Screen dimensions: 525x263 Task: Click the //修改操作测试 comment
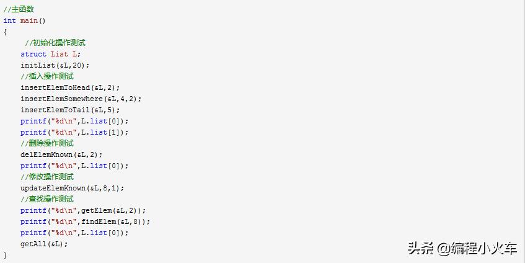pos(46,177)
